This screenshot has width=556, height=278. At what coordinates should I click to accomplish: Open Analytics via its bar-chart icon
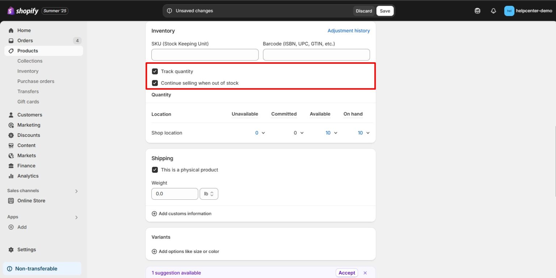click(x=11, y=176)
